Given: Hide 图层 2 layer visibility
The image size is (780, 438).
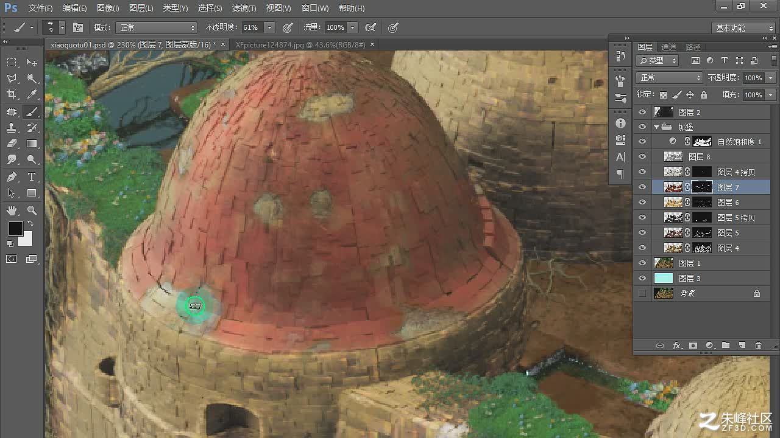Looking at the screenshot, I should coord(642,112).
